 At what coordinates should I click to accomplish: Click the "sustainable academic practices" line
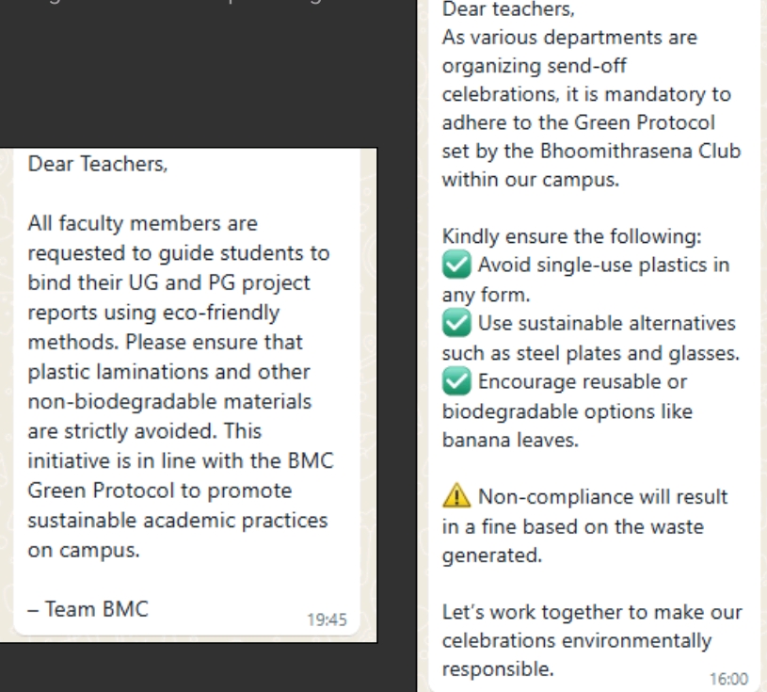click(x=178, y=521)
